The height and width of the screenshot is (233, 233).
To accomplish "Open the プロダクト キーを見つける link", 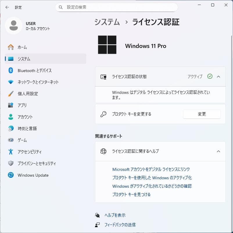I will (131, 194).
